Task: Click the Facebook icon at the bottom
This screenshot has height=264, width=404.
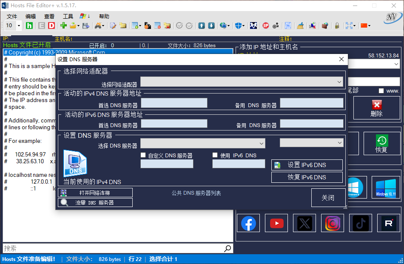Action: [x=248, y=223]
